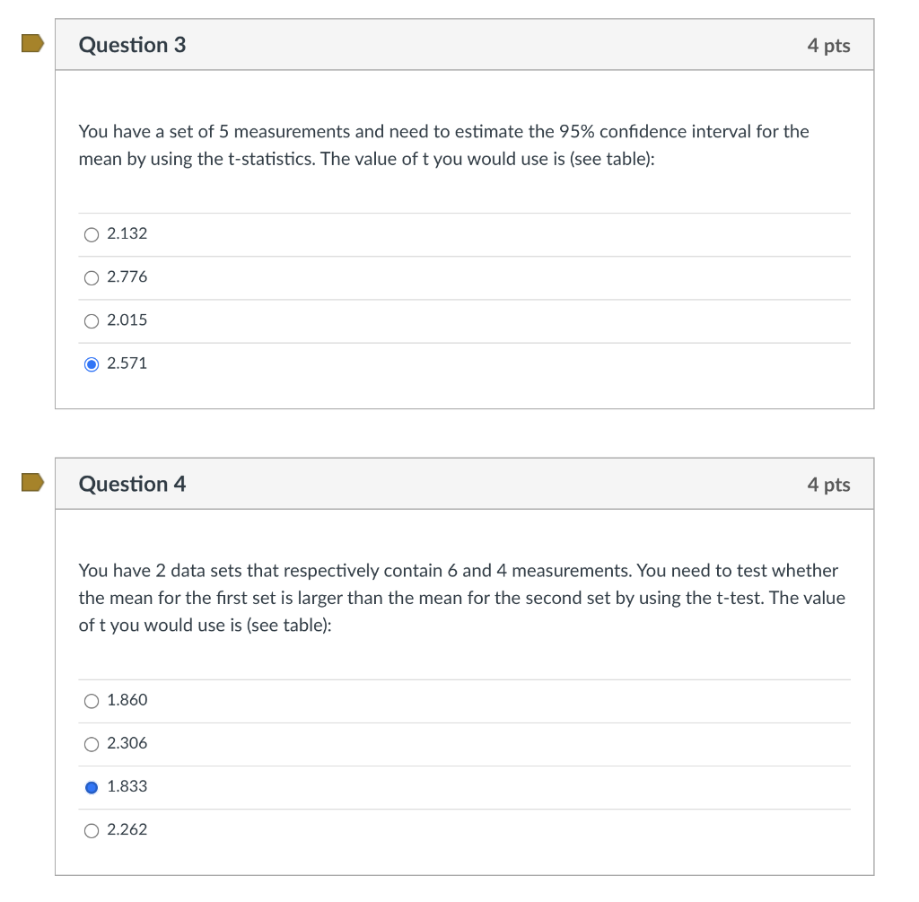This screenshot has height=902, width=919.
Task: Click the "2.262" answer text label
Action: pyautogui.click(x=127, y=830)
